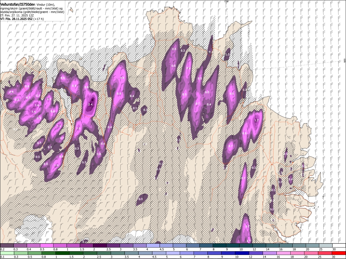Select the dusky mauve swatch starting at 0.2
346x259 pixels.
click(7, 245)
